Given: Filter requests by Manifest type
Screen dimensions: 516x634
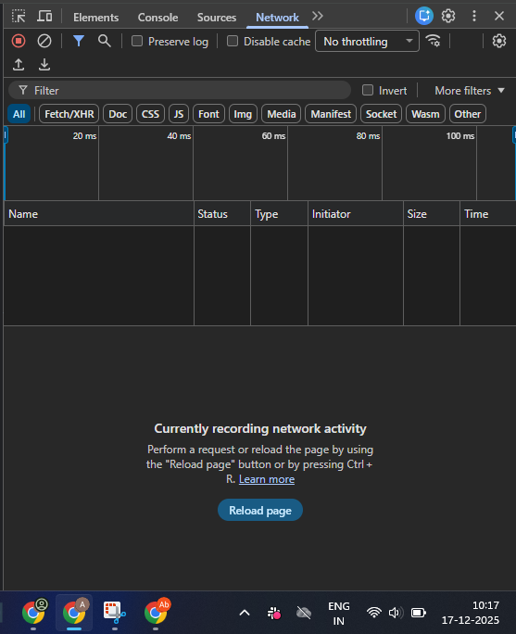Looking at the screenshot, I should [x=331, y=114].
